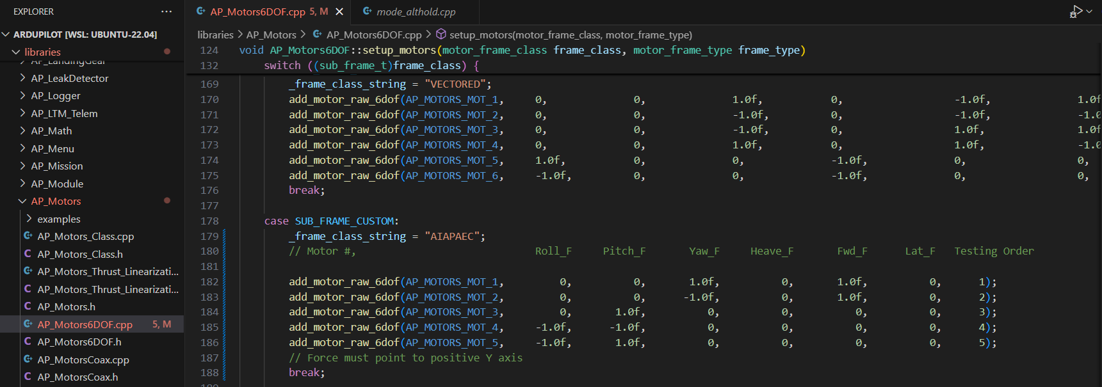The width and height of the screenshot is (1102, 387).
Task: Click the C++ icon on mode_althold.cpp tab
Action: point(367,12)
